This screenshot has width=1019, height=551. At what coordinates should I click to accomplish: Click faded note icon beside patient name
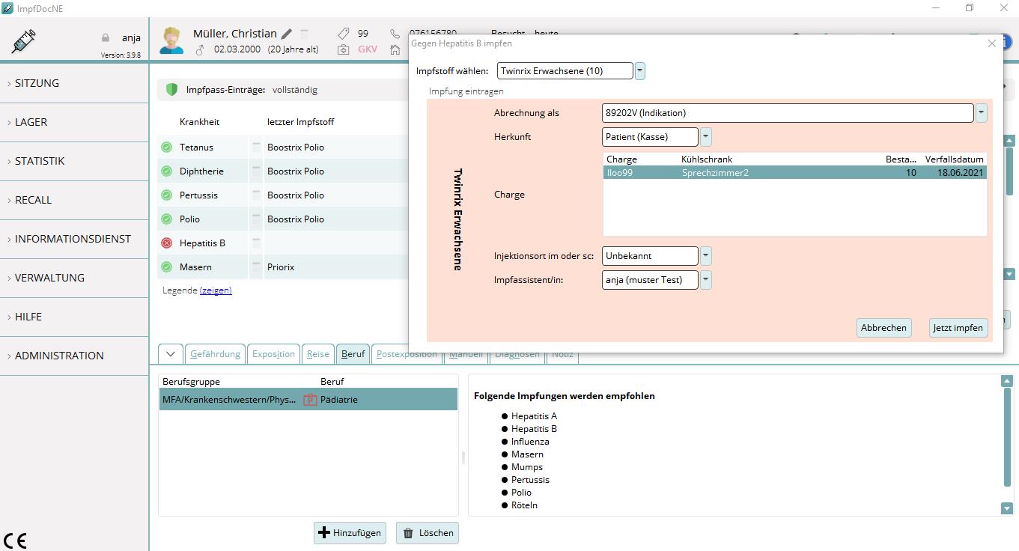pyautogui.click(x=305, y=34)
